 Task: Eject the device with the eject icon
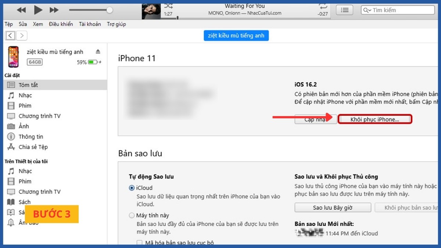coord(98,51)
